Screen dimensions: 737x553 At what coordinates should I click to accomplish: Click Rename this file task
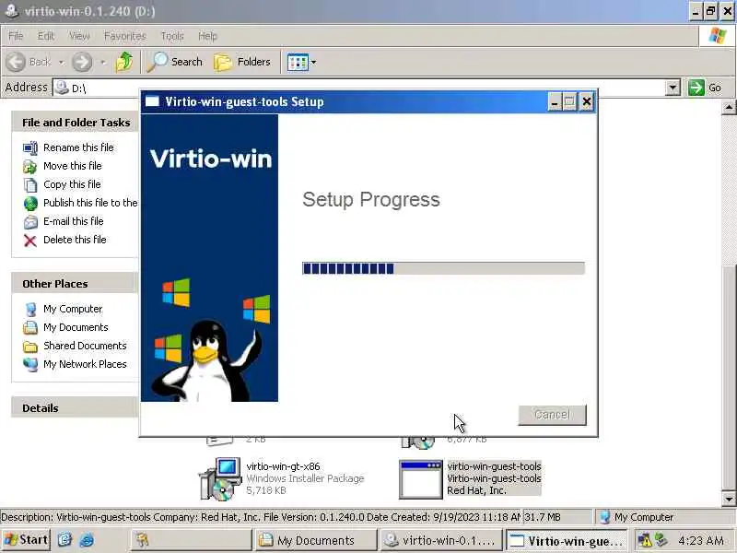click(78, 147)
